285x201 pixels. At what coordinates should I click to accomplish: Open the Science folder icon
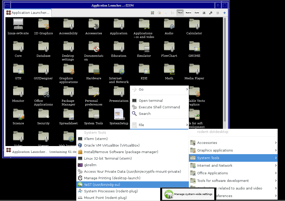18,114
